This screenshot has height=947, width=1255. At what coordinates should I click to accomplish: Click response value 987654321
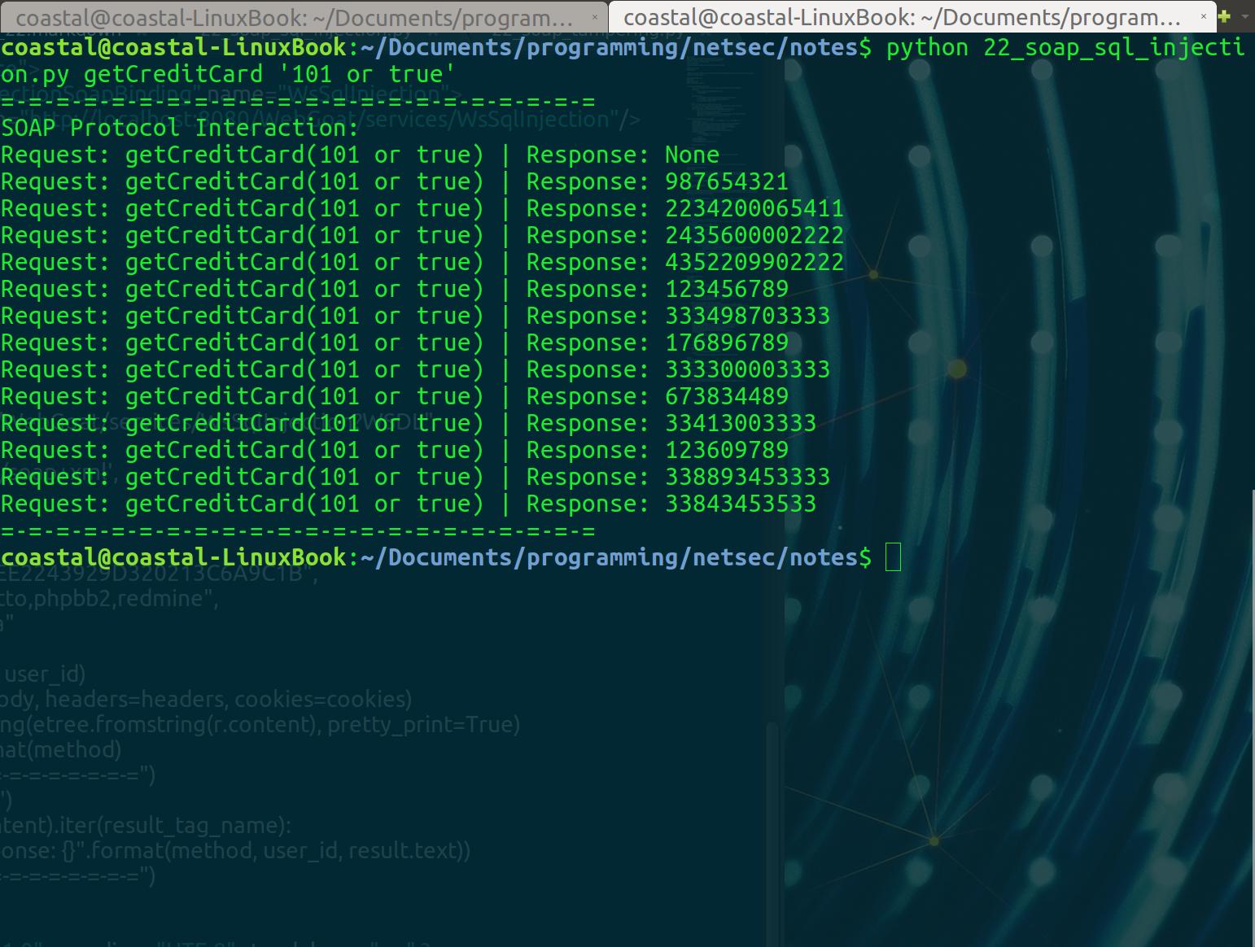pos(727,182)
